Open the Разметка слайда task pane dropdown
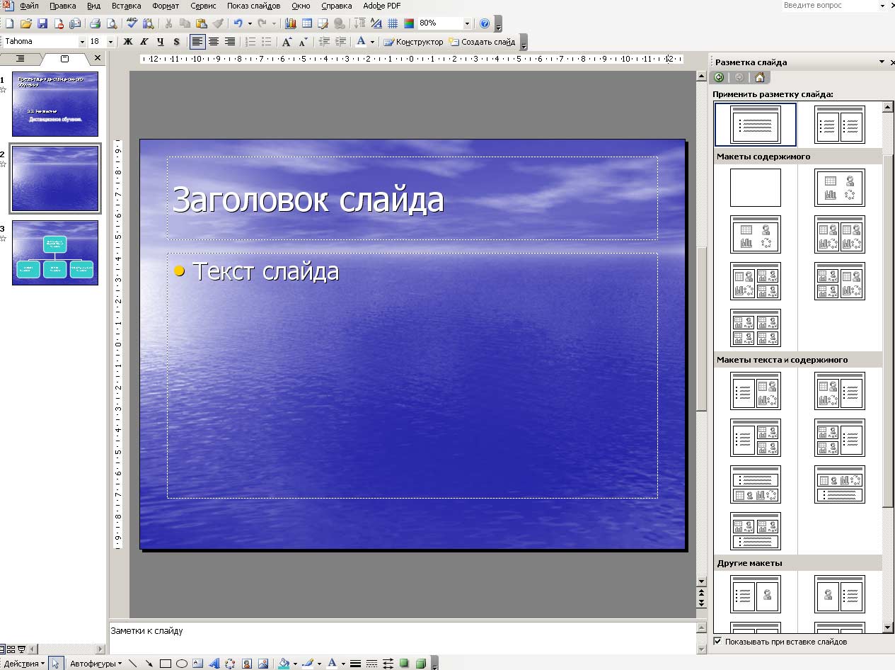 coord(882,62)
